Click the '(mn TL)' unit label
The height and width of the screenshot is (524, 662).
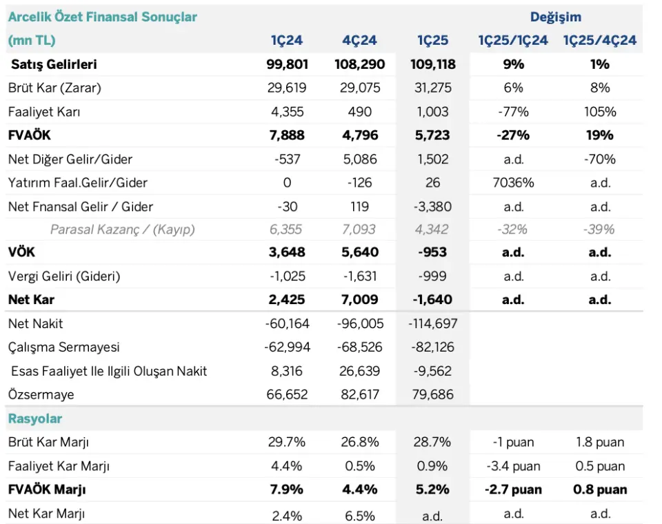pyautogui.click(x=32, y=41)
